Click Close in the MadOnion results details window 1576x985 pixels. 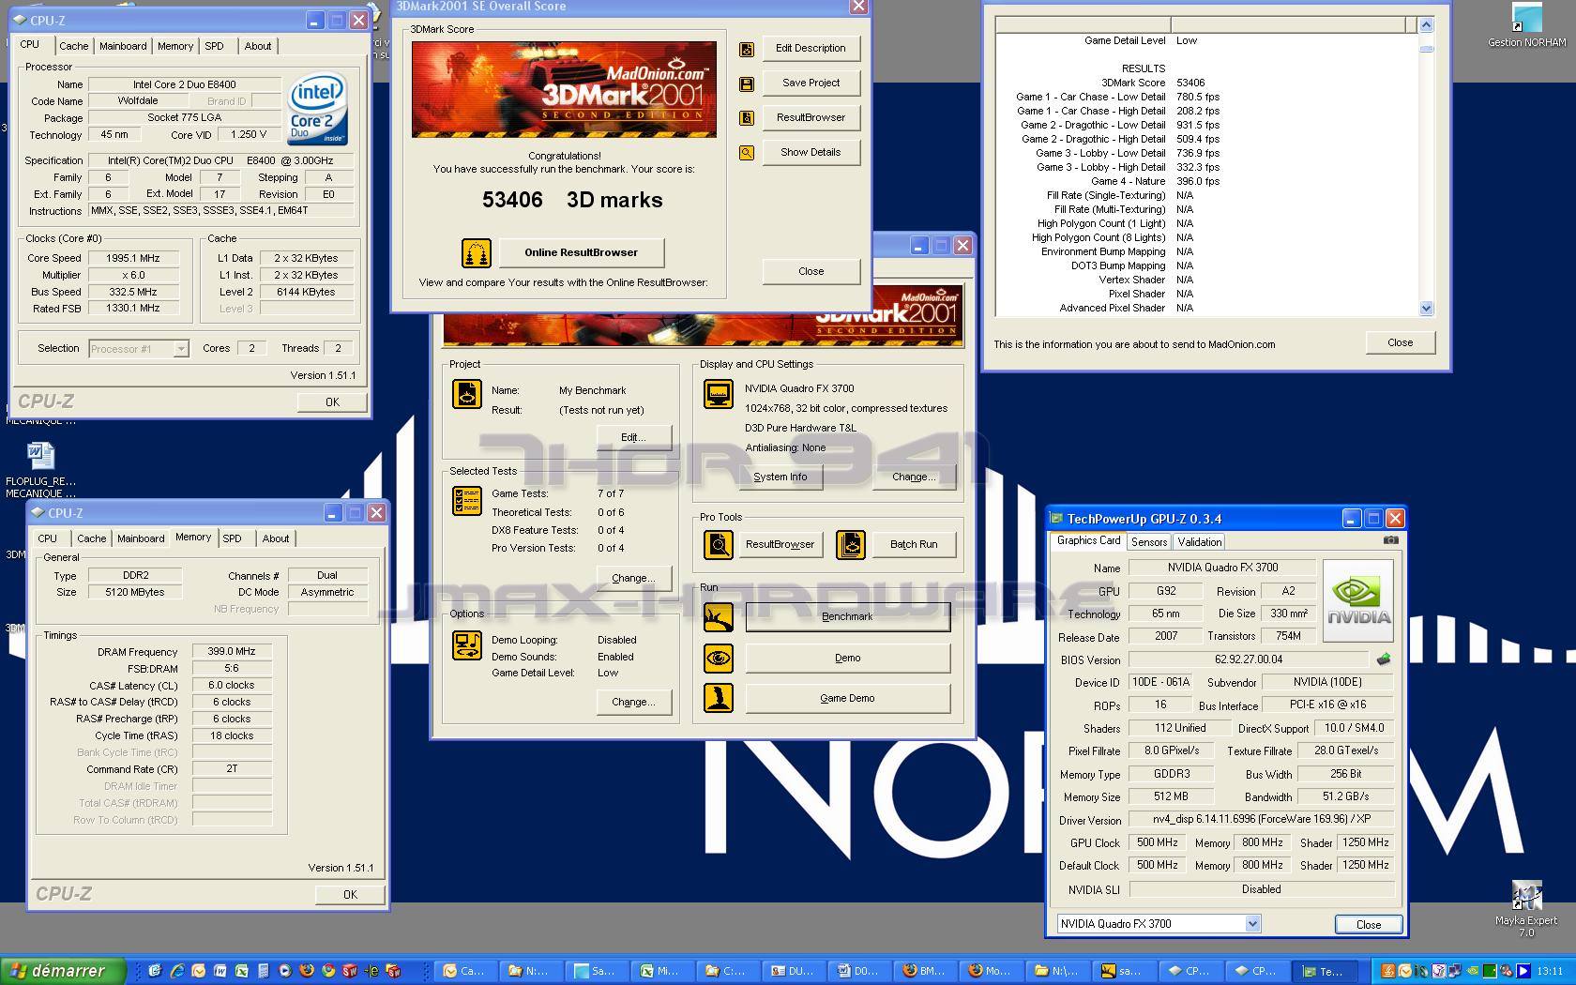coord(1401,342)
